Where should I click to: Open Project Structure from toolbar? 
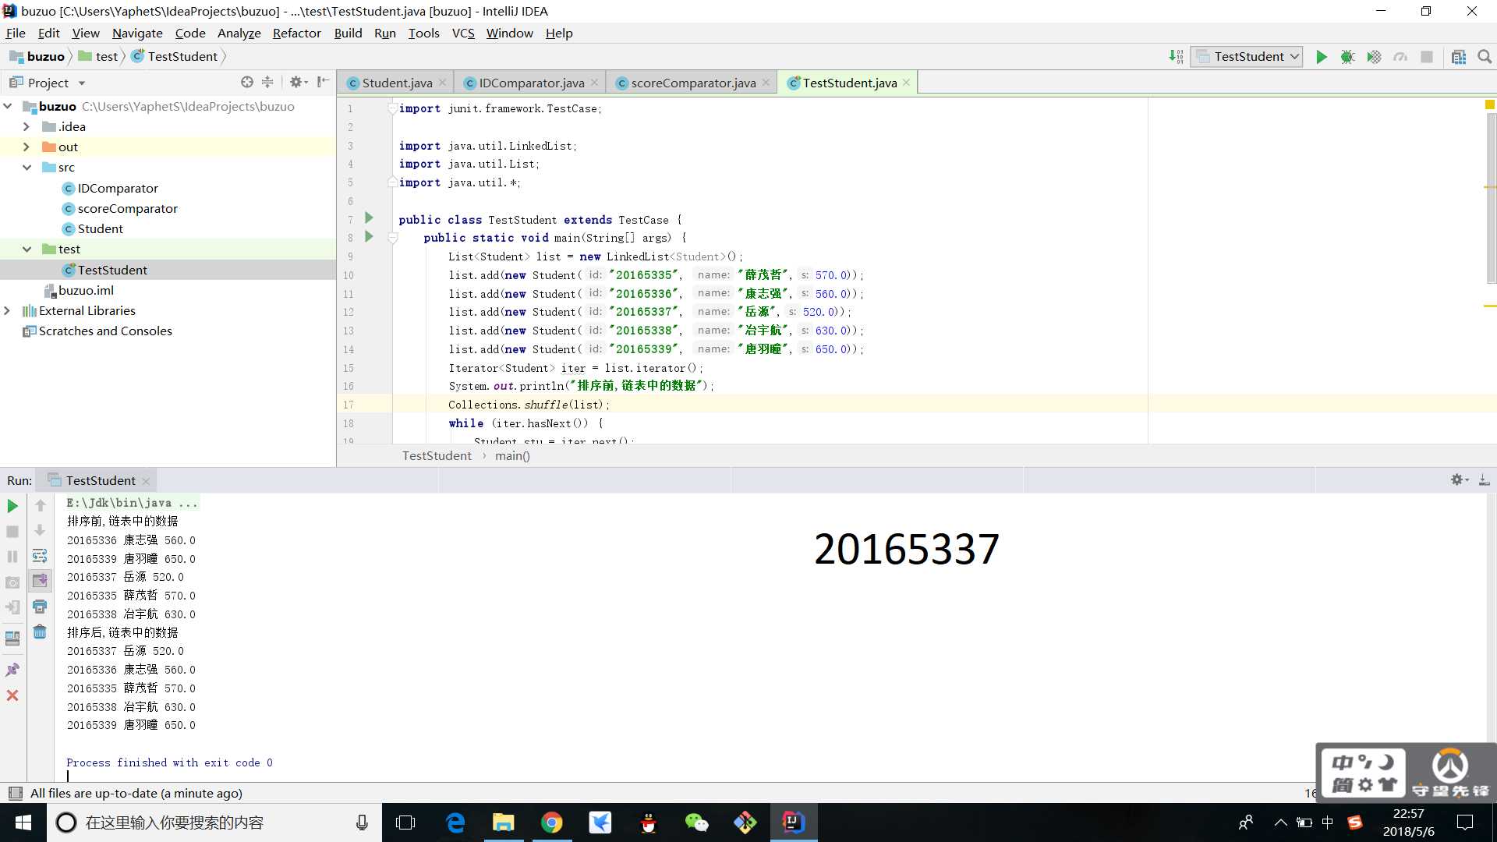coord(1459,57)
